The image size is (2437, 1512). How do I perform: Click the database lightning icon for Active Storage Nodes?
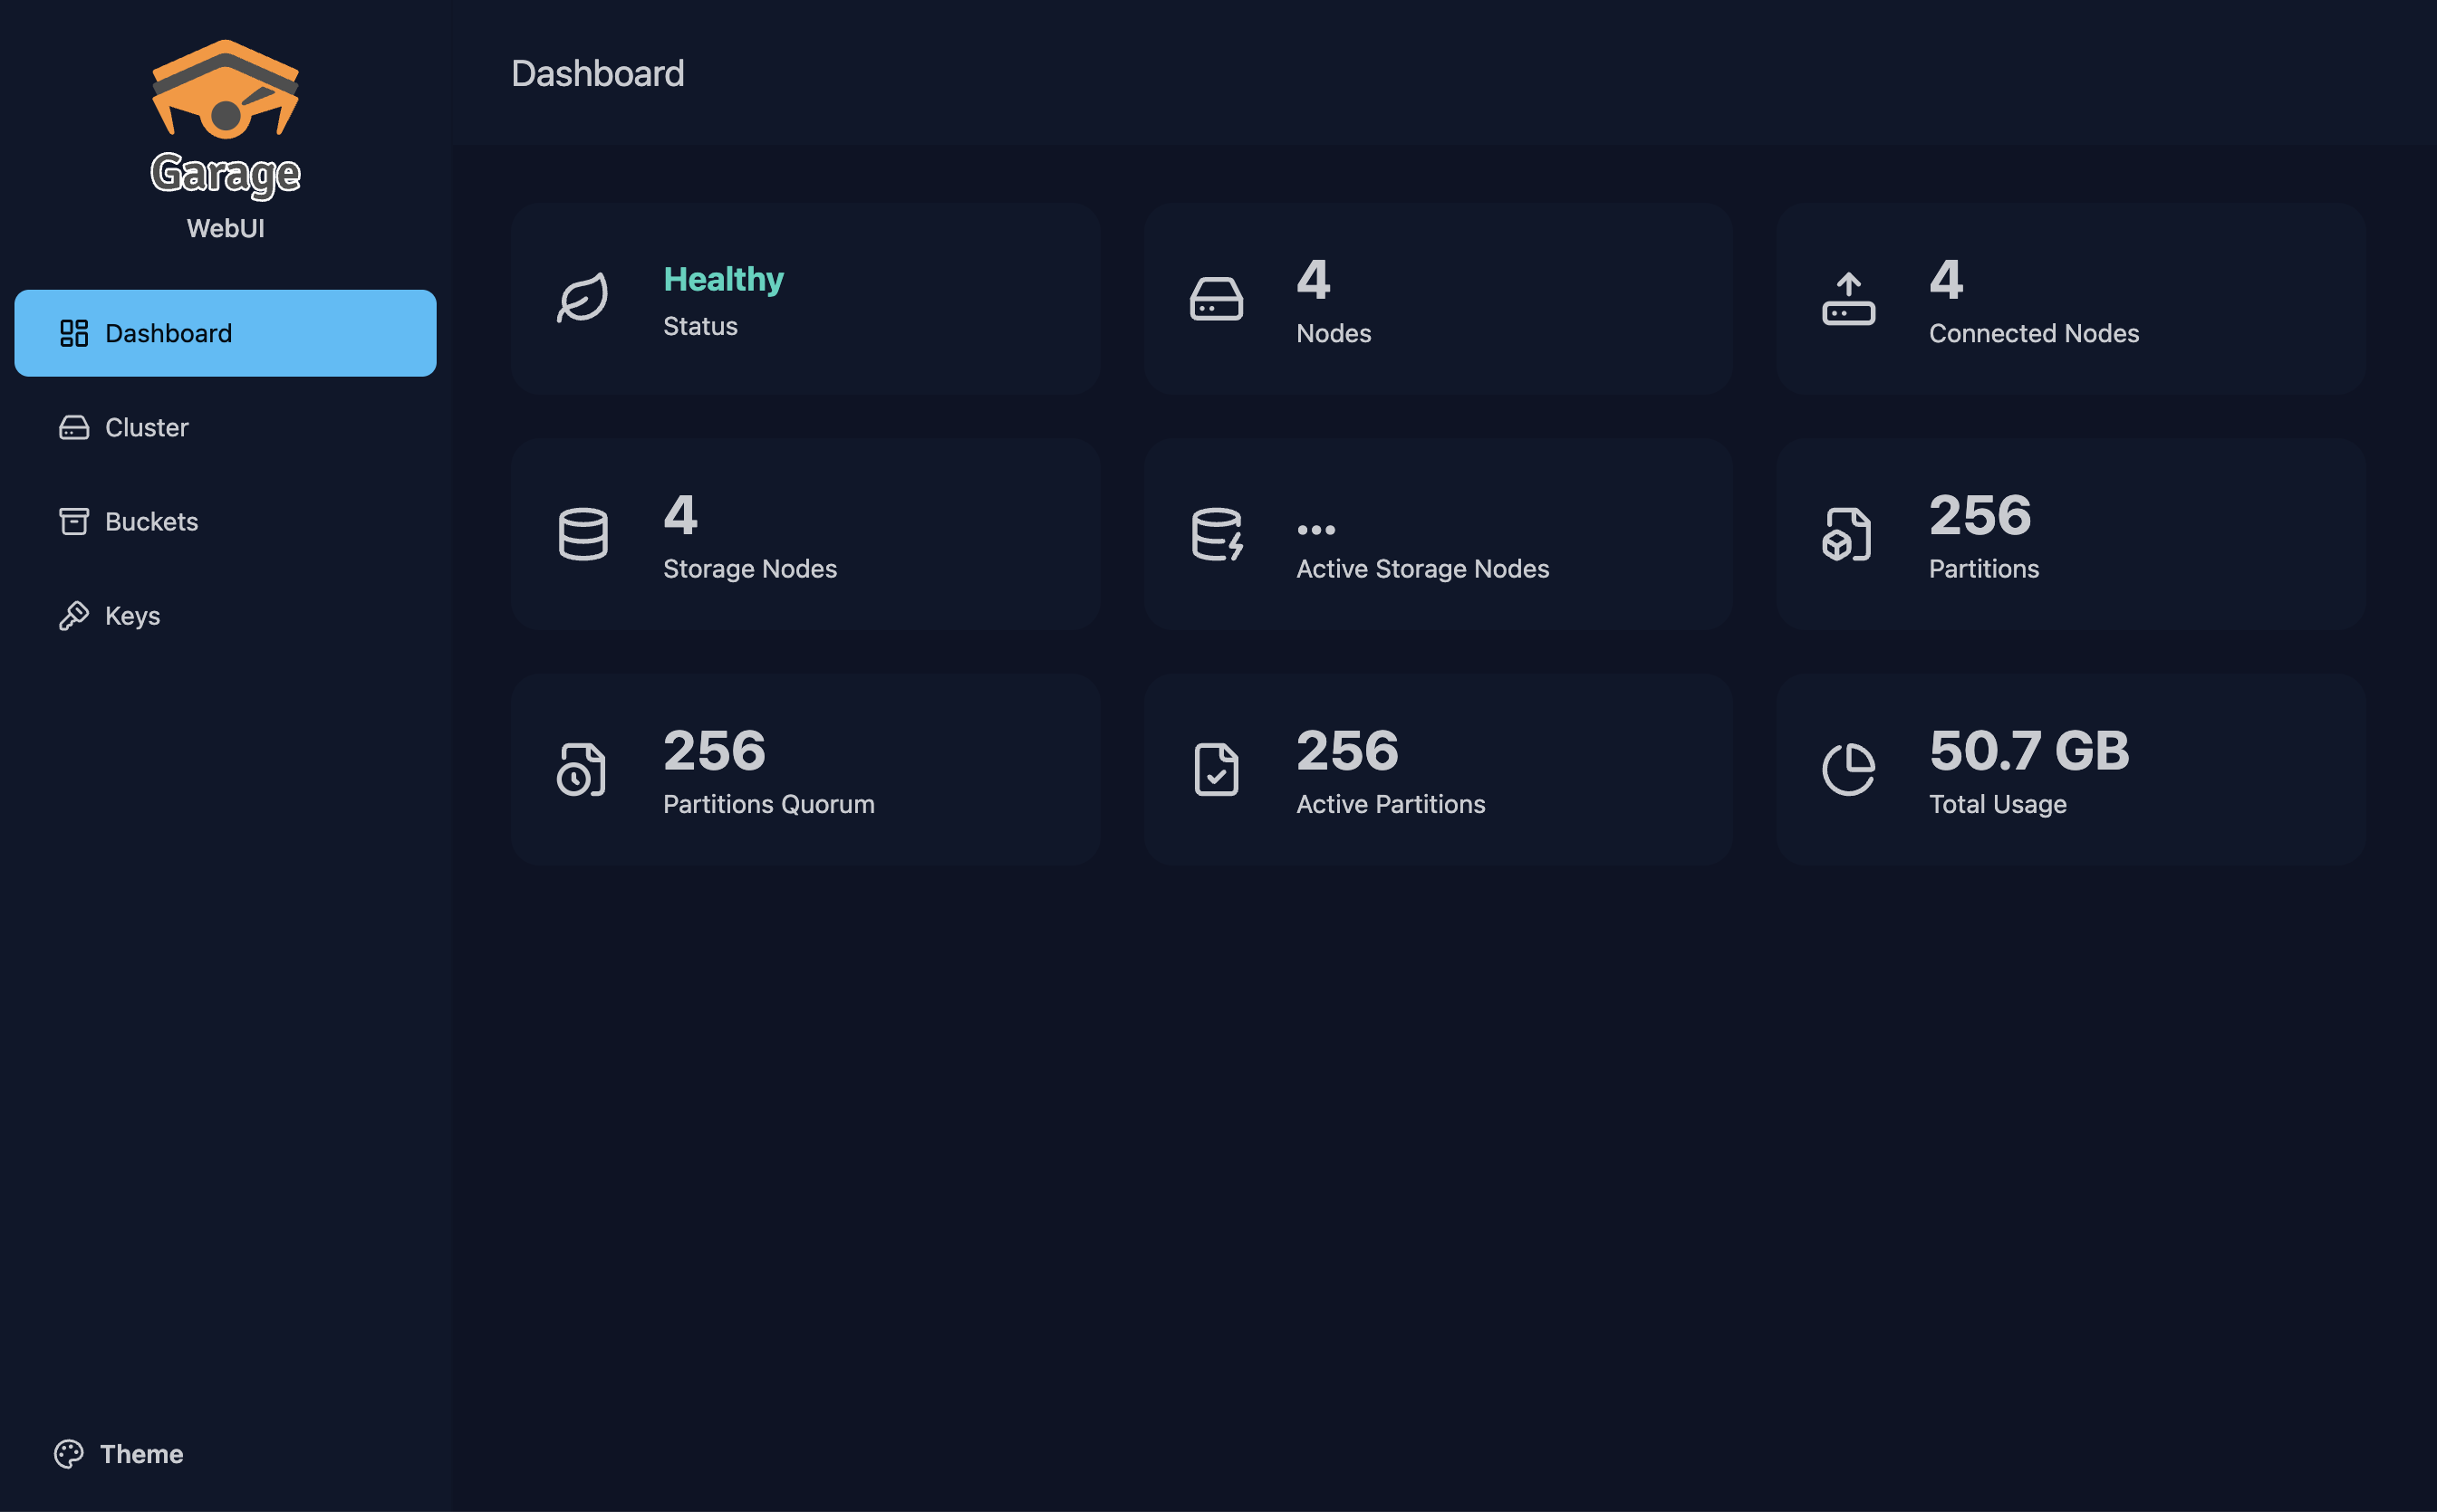1217,534
